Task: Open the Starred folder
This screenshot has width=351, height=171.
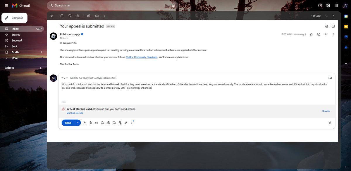Action: point(22,35)
